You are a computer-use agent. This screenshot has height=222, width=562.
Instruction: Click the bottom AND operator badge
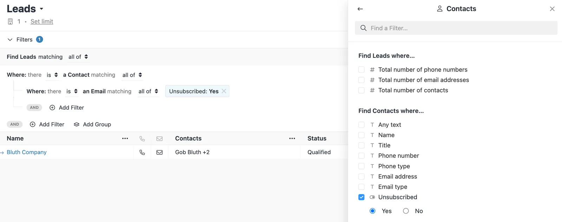click(15, 124)
